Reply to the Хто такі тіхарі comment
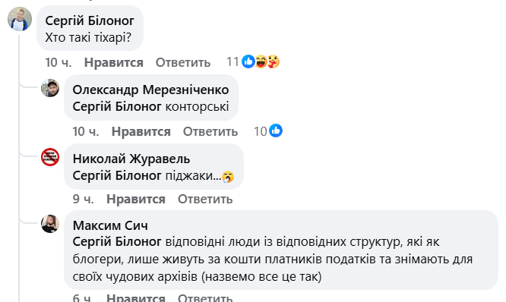 click(183, 62)
